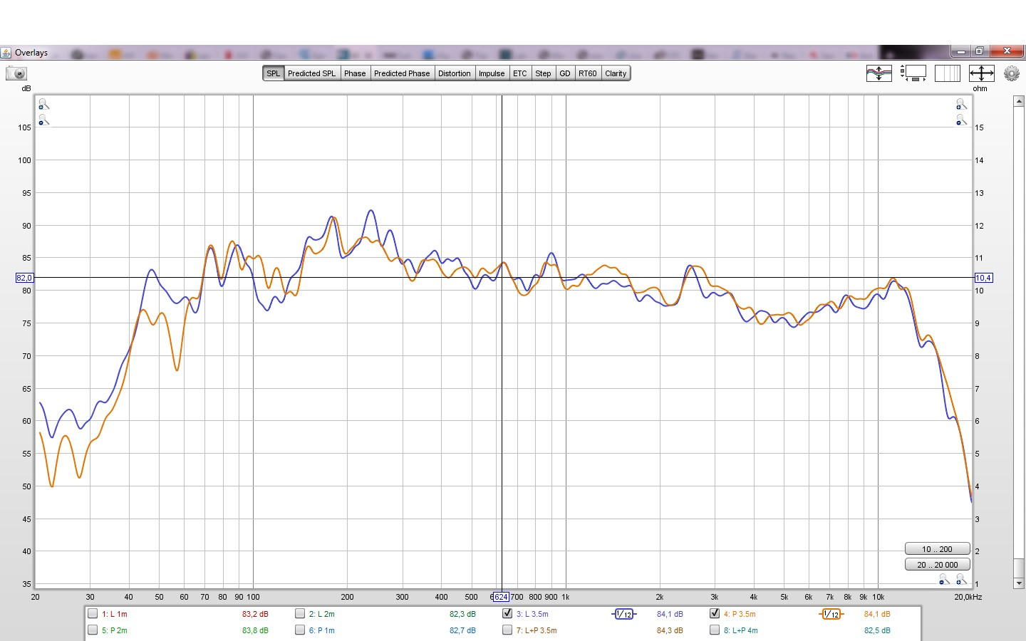The width and height of the screenshot is (1026, 641).
Task: Open graph settings gear icon
Action: (x=1011, y=73)
